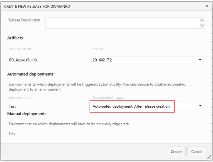This screenshot has width=213, height=162.
Task: Click the Deployment trigger column header
Action: (109, 98)
